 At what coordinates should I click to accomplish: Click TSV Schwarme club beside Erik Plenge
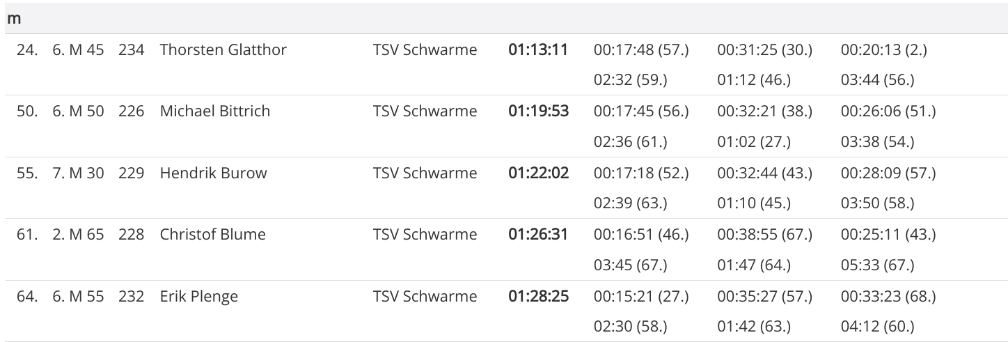coord(425,296)
